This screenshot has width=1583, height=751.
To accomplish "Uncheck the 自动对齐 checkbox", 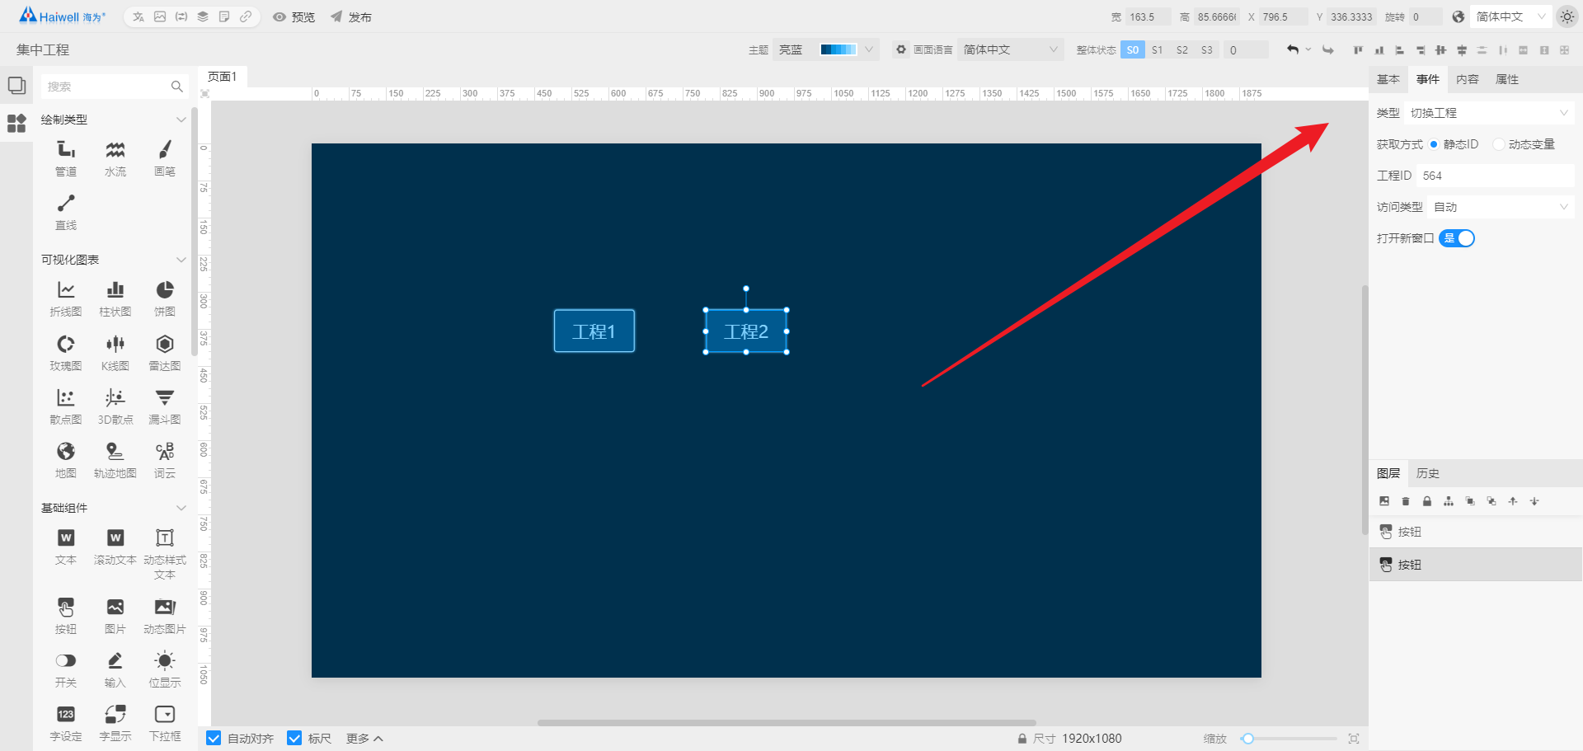I will [214, 739].
